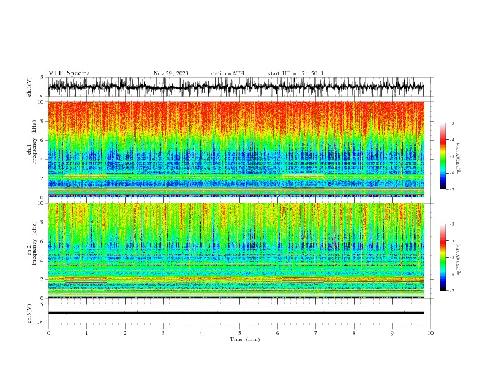The height and width of the screenshot is (374, 485).
Task: Click the date "Nov.29, 2023"
Action: (x=171, y=73)
